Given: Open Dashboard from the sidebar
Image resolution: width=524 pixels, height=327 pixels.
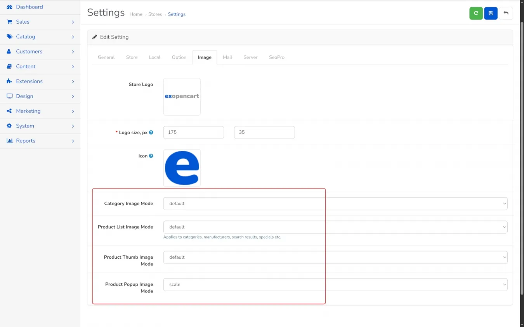Looking at the screenshot, I should pos(29,7).
